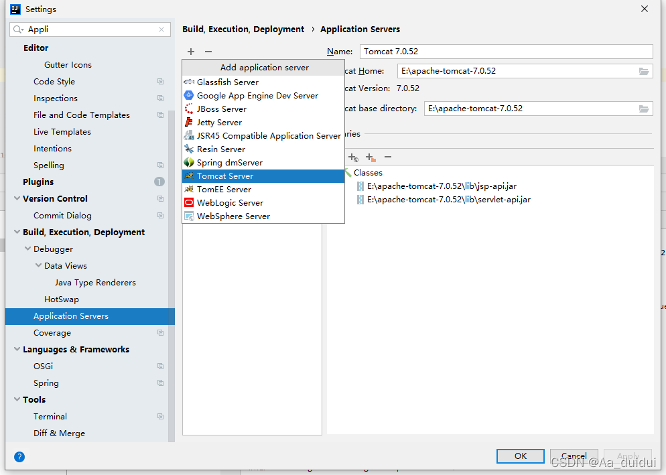Viewport: 666px width, 475px height.
Task: Click the add library with settings icon
Action: (x=353, y=157)
